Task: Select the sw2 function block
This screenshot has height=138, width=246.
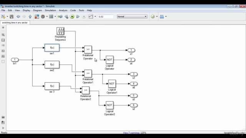Action: [52, 65]
